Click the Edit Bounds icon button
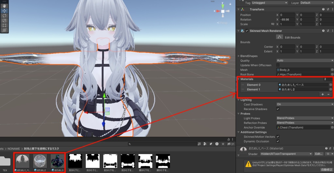 click(279, 37)
